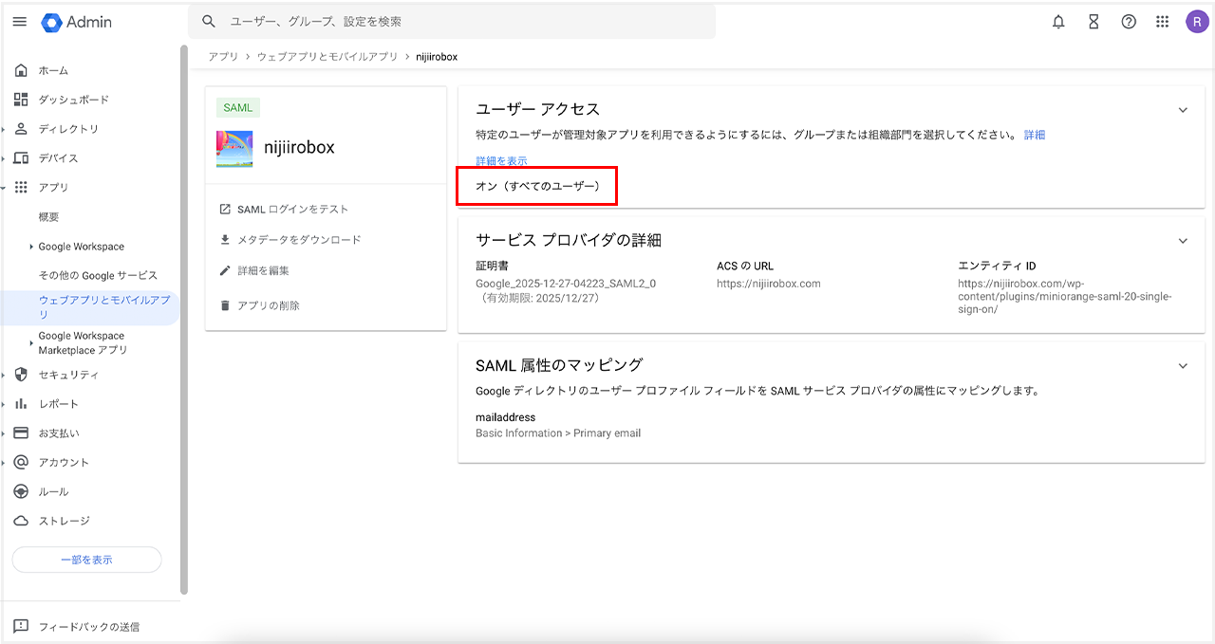Open the help question mark icon

click(x=1129, y=22)
